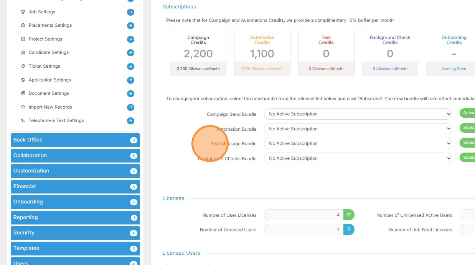Screen dimensions: 475x265
Task: Click the blue user icon for Licensed Users
Action: pyautogui.click(x=349, y=229)
